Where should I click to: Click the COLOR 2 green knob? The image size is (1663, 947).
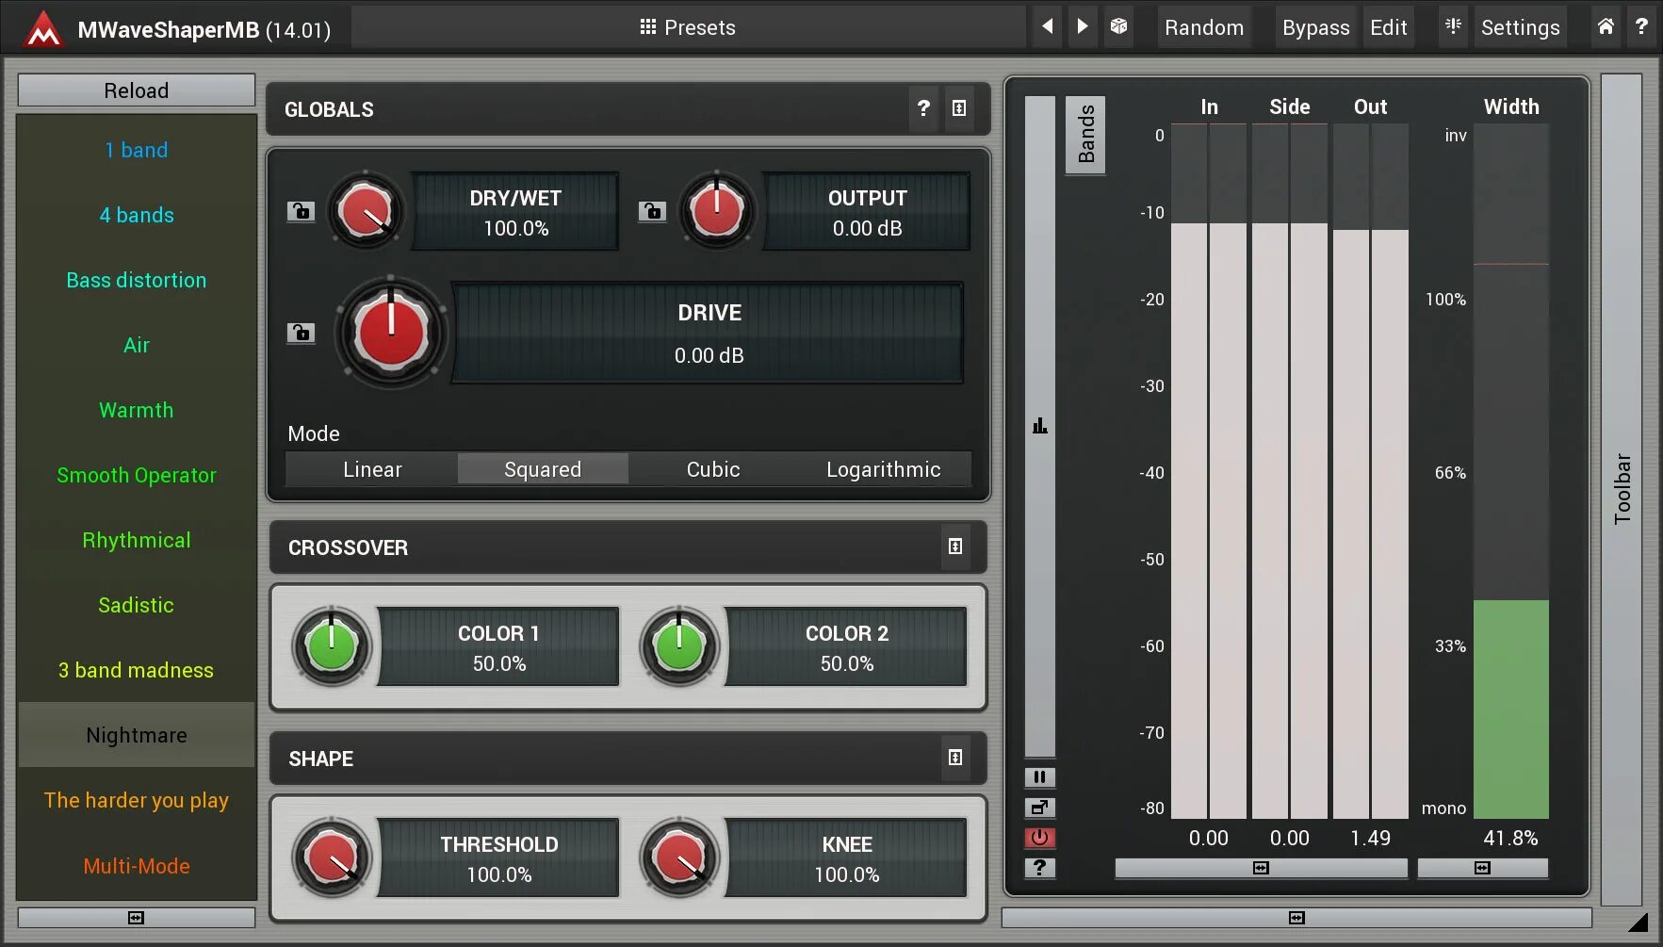coord(679,646)
